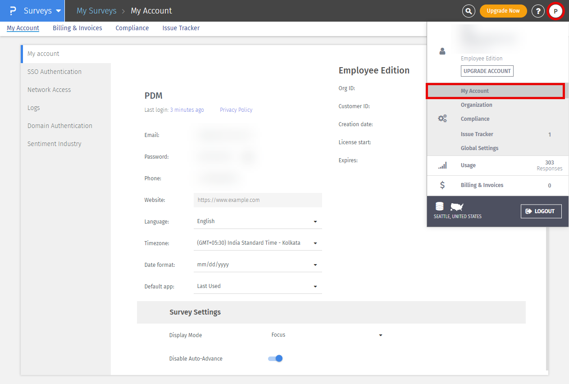Click the settings gears icon in menu
This screenshot has height=384, width=569.
[x=442, y=119]
